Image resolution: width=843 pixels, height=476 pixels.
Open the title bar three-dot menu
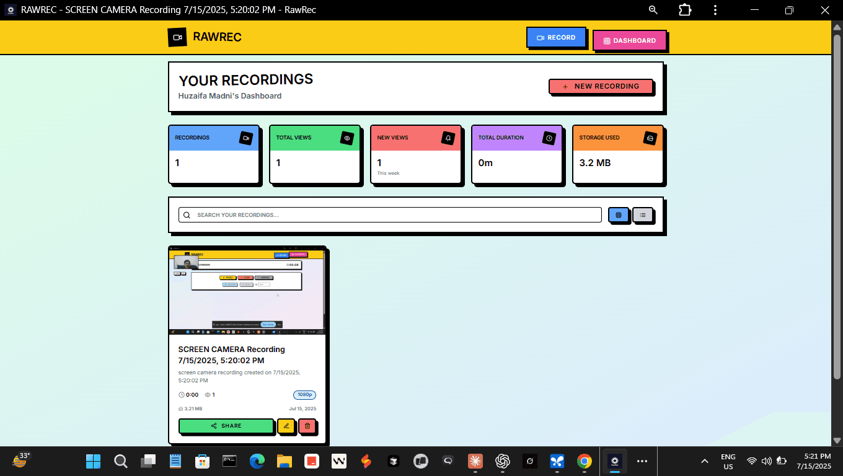[x=715, y=10]
